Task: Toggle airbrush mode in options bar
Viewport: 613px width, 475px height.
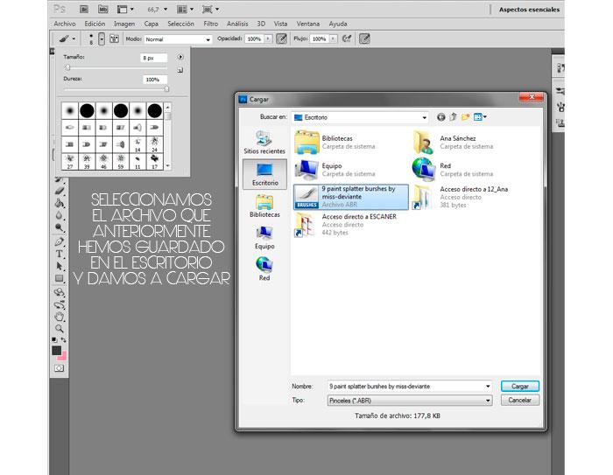Action: (x=346, y=38)
